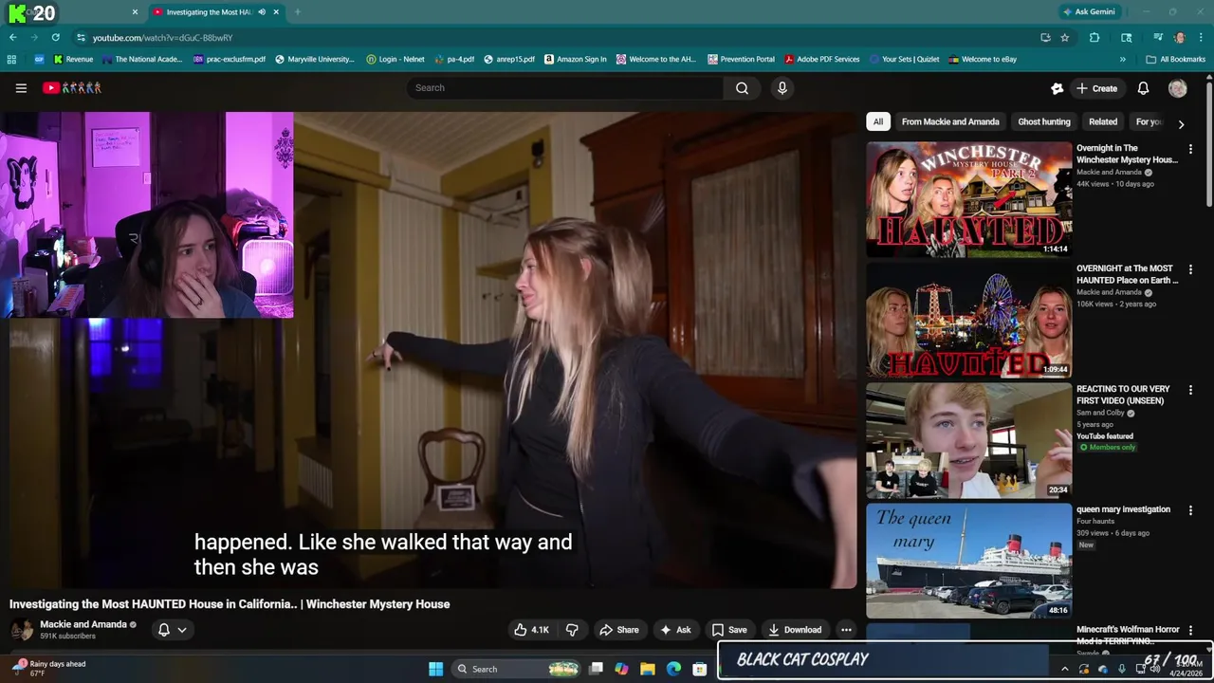Select the All filter chip
Viewport: 1214px width, 683px height.
pyautogui.click(x=878, y=121)
